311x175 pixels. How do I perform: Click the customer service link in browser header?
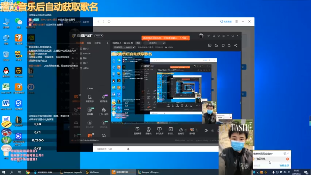[225, 21]
